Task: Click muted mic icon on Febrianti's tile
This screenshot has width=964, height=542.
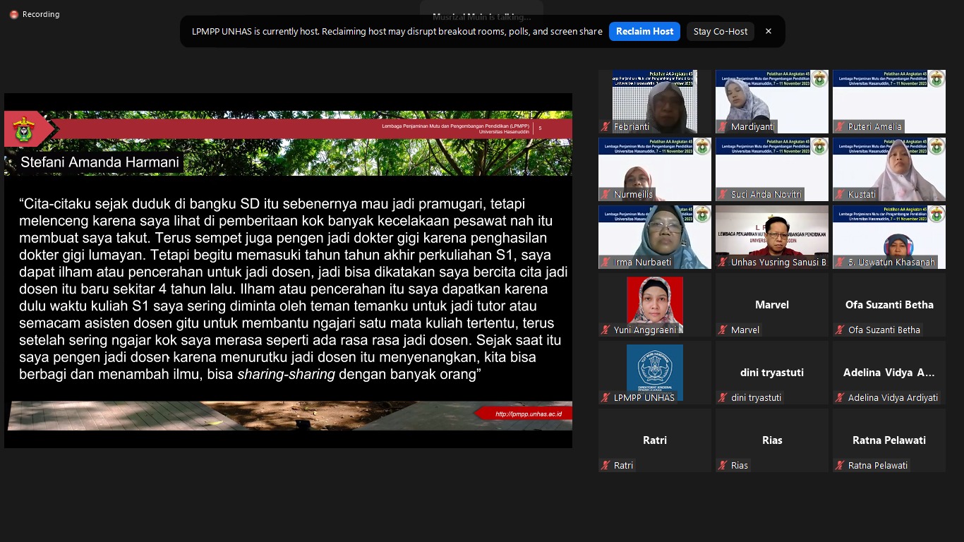Action: 605,127
